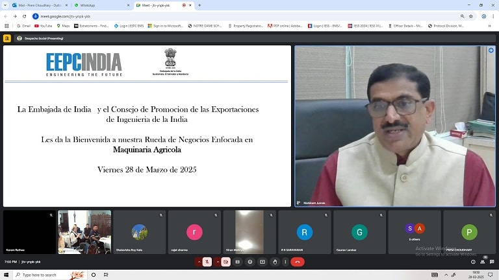This screenshot has width=499, height=280.
Task: Click Gaurav's green G avatar
Action: coord(359,232)
